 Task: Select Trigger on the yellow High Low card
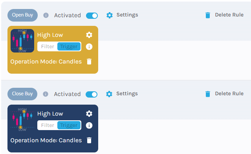point(69,47)
